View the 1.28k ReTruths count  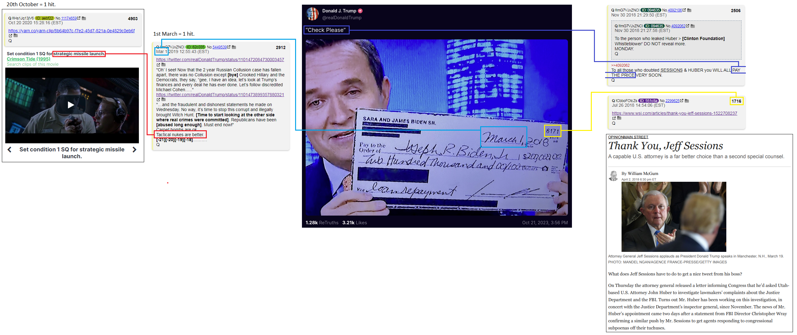[x=322, y=223]
